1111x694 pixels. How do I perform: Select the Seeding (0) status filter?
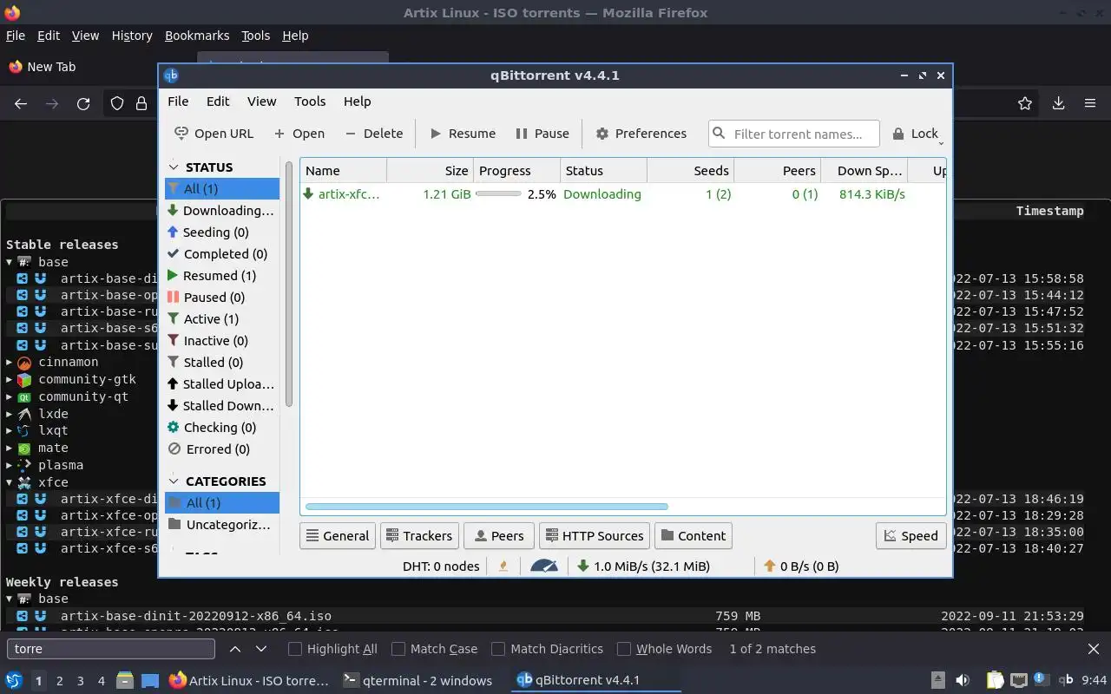pyautogui.click(x=222, y=232)
